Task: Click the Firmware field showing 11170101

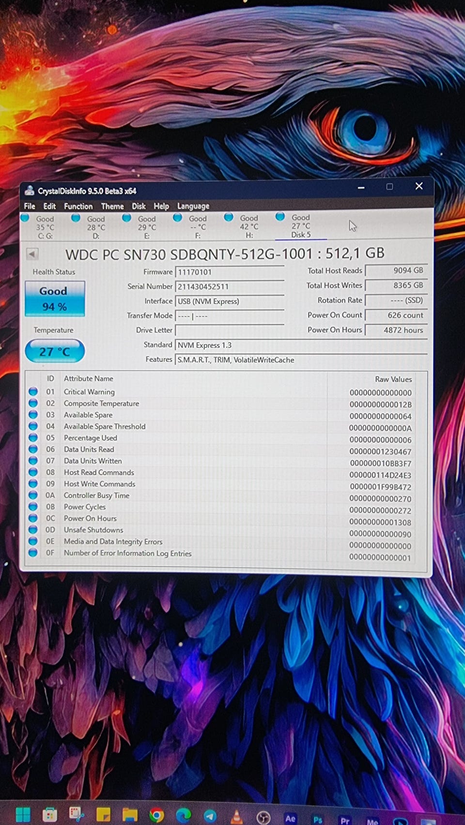Action: tap(230, 272)
